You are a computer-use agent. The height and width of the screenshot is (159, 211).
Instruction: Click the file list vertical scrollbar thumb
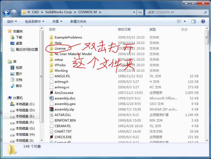[207, 37]
